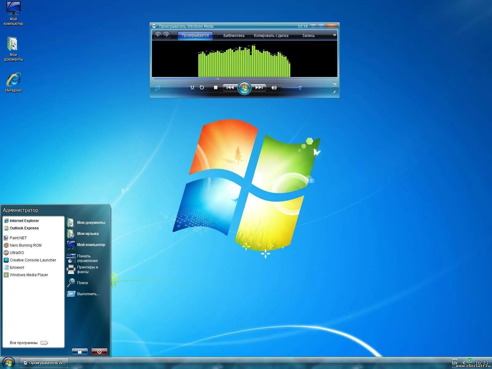The height and width of the screenshot is (369, 492).
Task: Skip to the previous track
Action: click(230, 88)
